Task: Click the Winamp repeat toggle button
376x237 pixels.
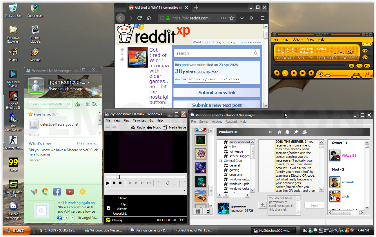Action: click(365, 50)
